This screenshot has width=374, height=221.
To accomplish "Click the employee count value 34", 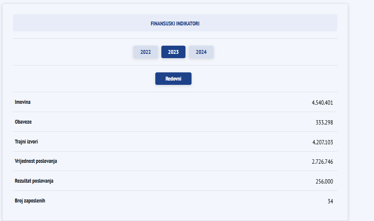I will pos(330,201).
